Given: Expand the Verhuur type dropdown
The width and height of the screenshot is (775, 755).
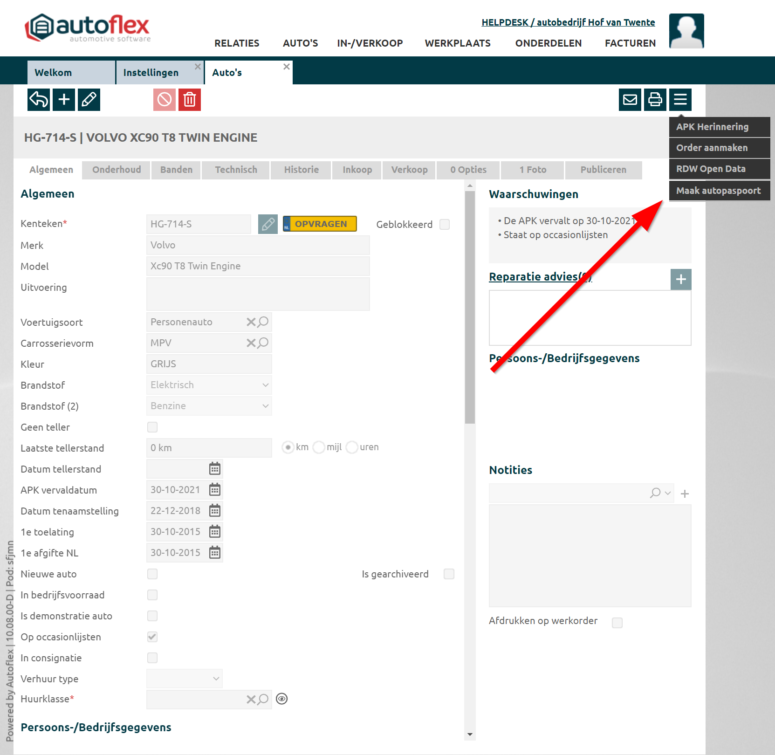Looking at the screenshot, I should [x=185, y=679].
